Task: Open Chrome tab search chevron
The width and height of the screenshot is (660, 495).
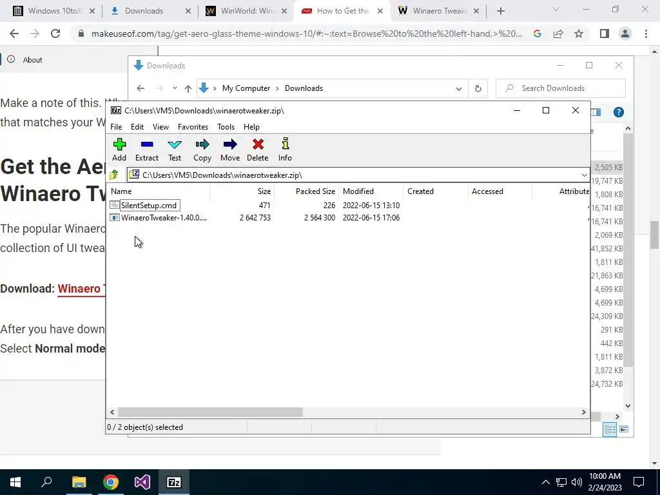Action: (556, 9)
